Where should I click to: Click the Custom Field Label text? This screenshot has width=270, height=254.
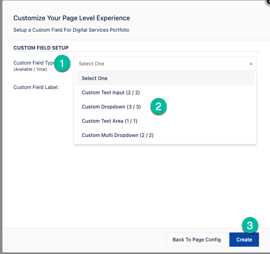coord(36,87)
